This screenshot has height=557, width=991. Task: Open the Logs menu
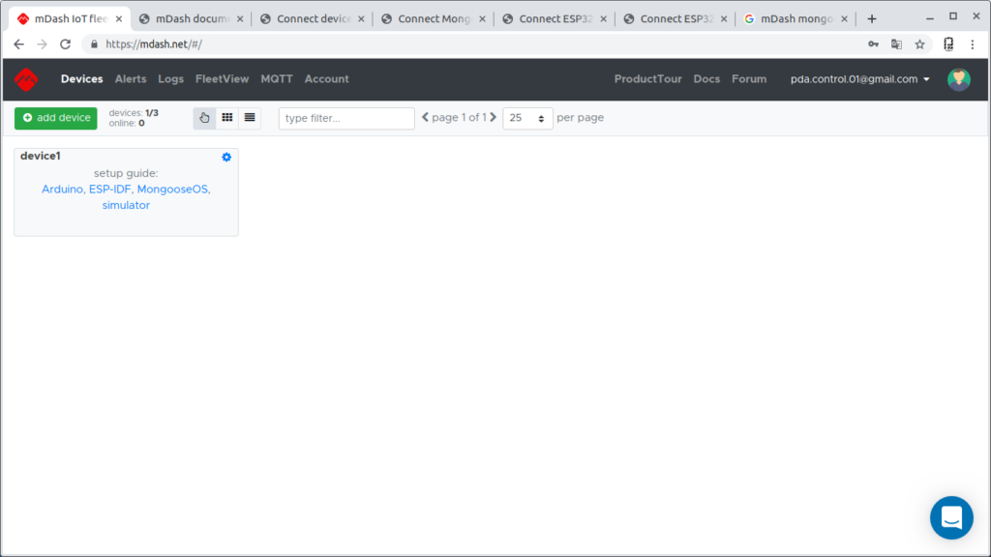(x=170, y=79)
